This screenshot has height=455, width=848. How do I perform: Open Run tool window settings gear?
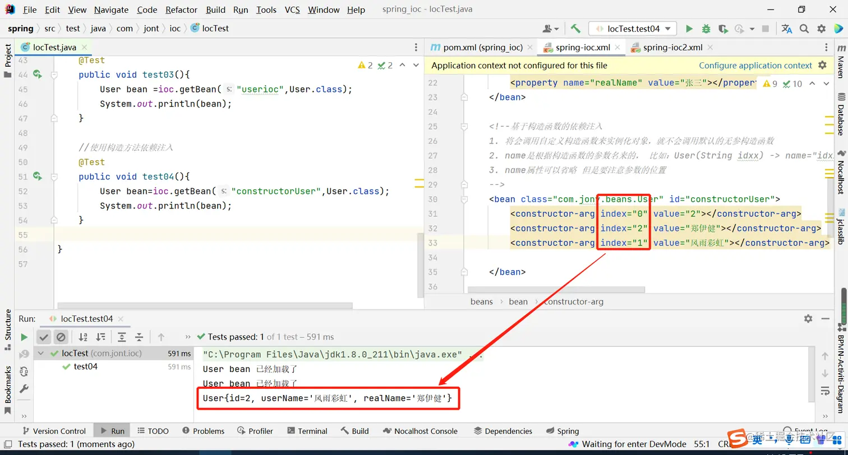point(808,318)
